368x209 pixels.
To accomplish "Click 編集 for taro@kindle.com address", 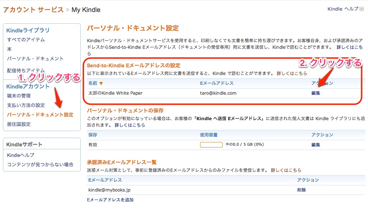I will [x=316, y=93].
